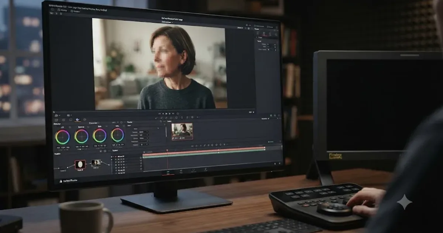
Task: Jump to first frame using transport control
Action: [x=159, y=114]
